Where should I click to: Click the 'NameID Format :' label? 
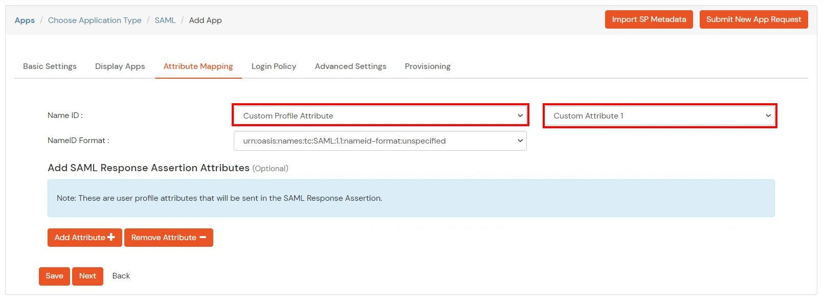coord(78,141)
